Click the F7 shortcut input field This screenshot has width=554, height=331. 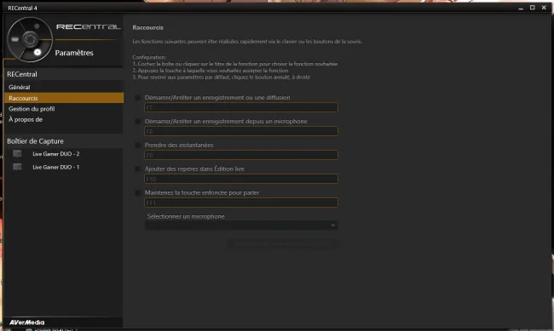[241, 107]
